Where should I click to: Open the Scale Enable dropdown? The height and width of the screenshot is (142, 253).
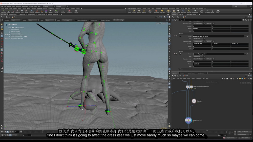pyautogui.click(x=50, y=20)
